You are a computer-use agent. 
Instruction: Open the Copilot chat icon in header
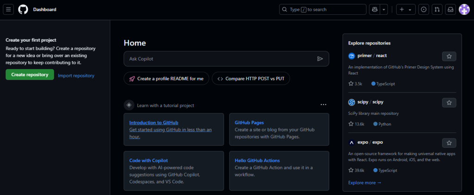coord(375,9)
